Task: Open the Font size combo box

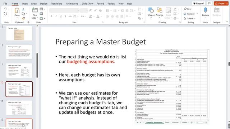Action: tap(84, 10)
